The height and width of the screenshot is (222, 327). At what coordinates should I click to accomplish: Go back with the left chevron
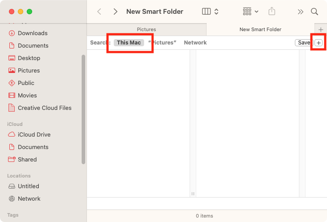tap(99, 12)
